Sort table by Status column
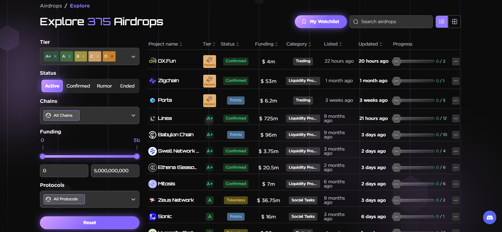Screen dimensions: 502x232 [x=230, y=44]
